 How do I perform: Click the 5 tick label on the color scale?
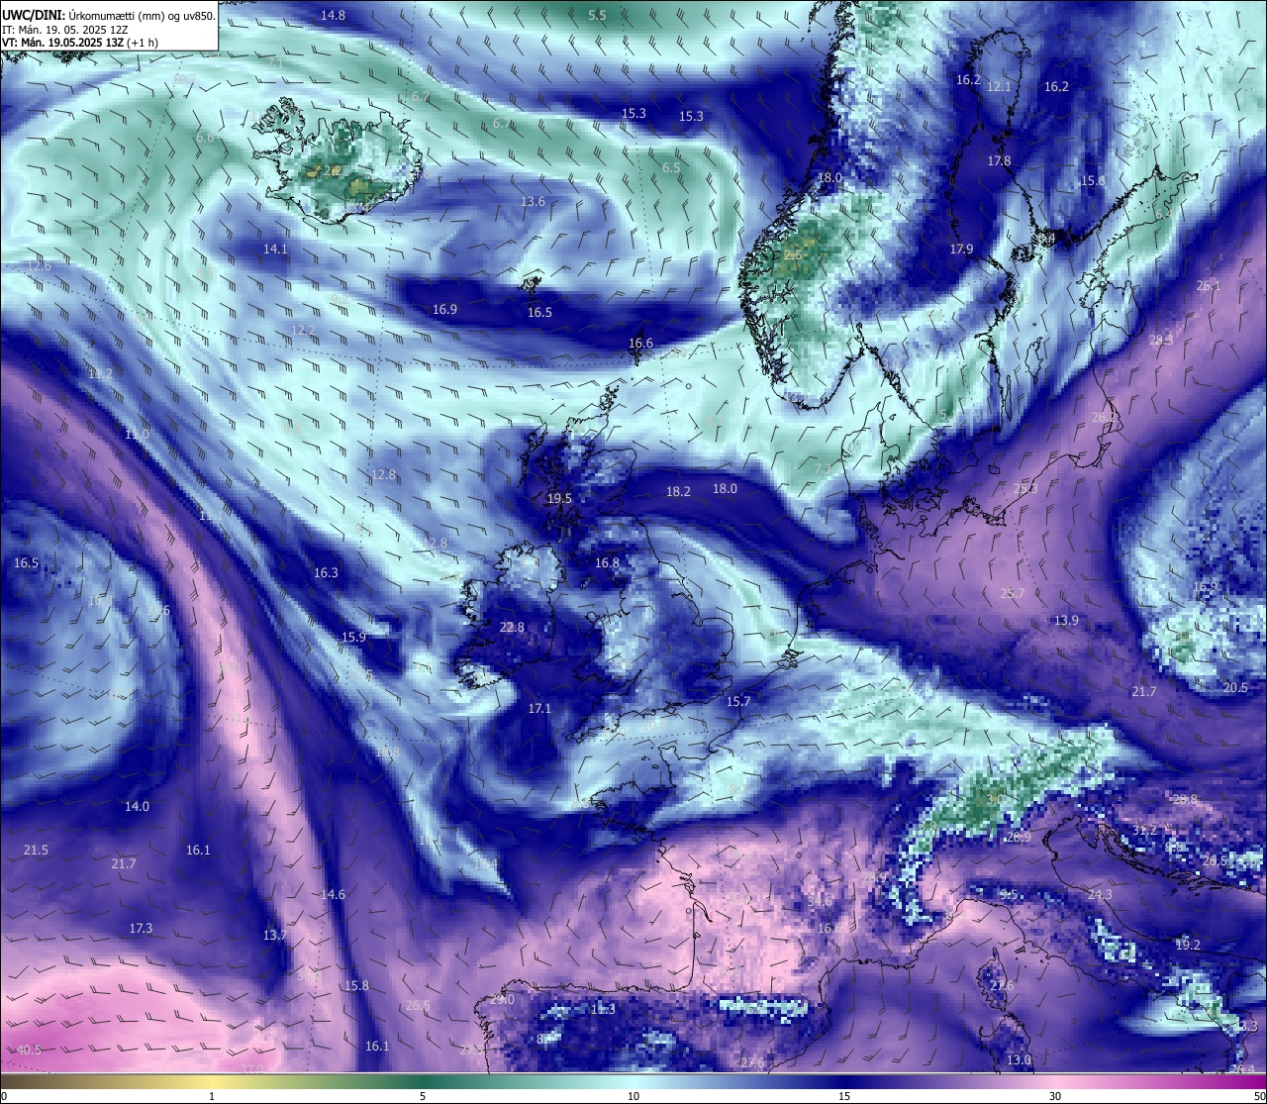[423, 1096]
